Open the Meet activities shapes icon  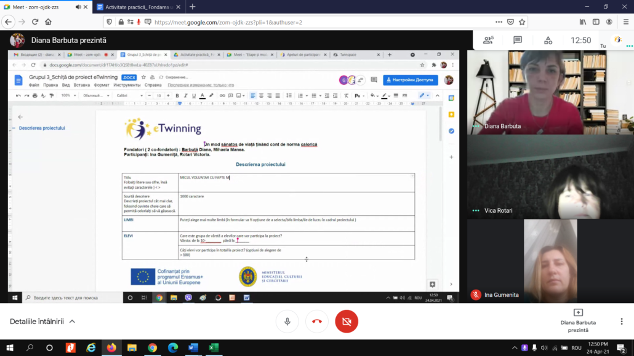pos(548,40)
